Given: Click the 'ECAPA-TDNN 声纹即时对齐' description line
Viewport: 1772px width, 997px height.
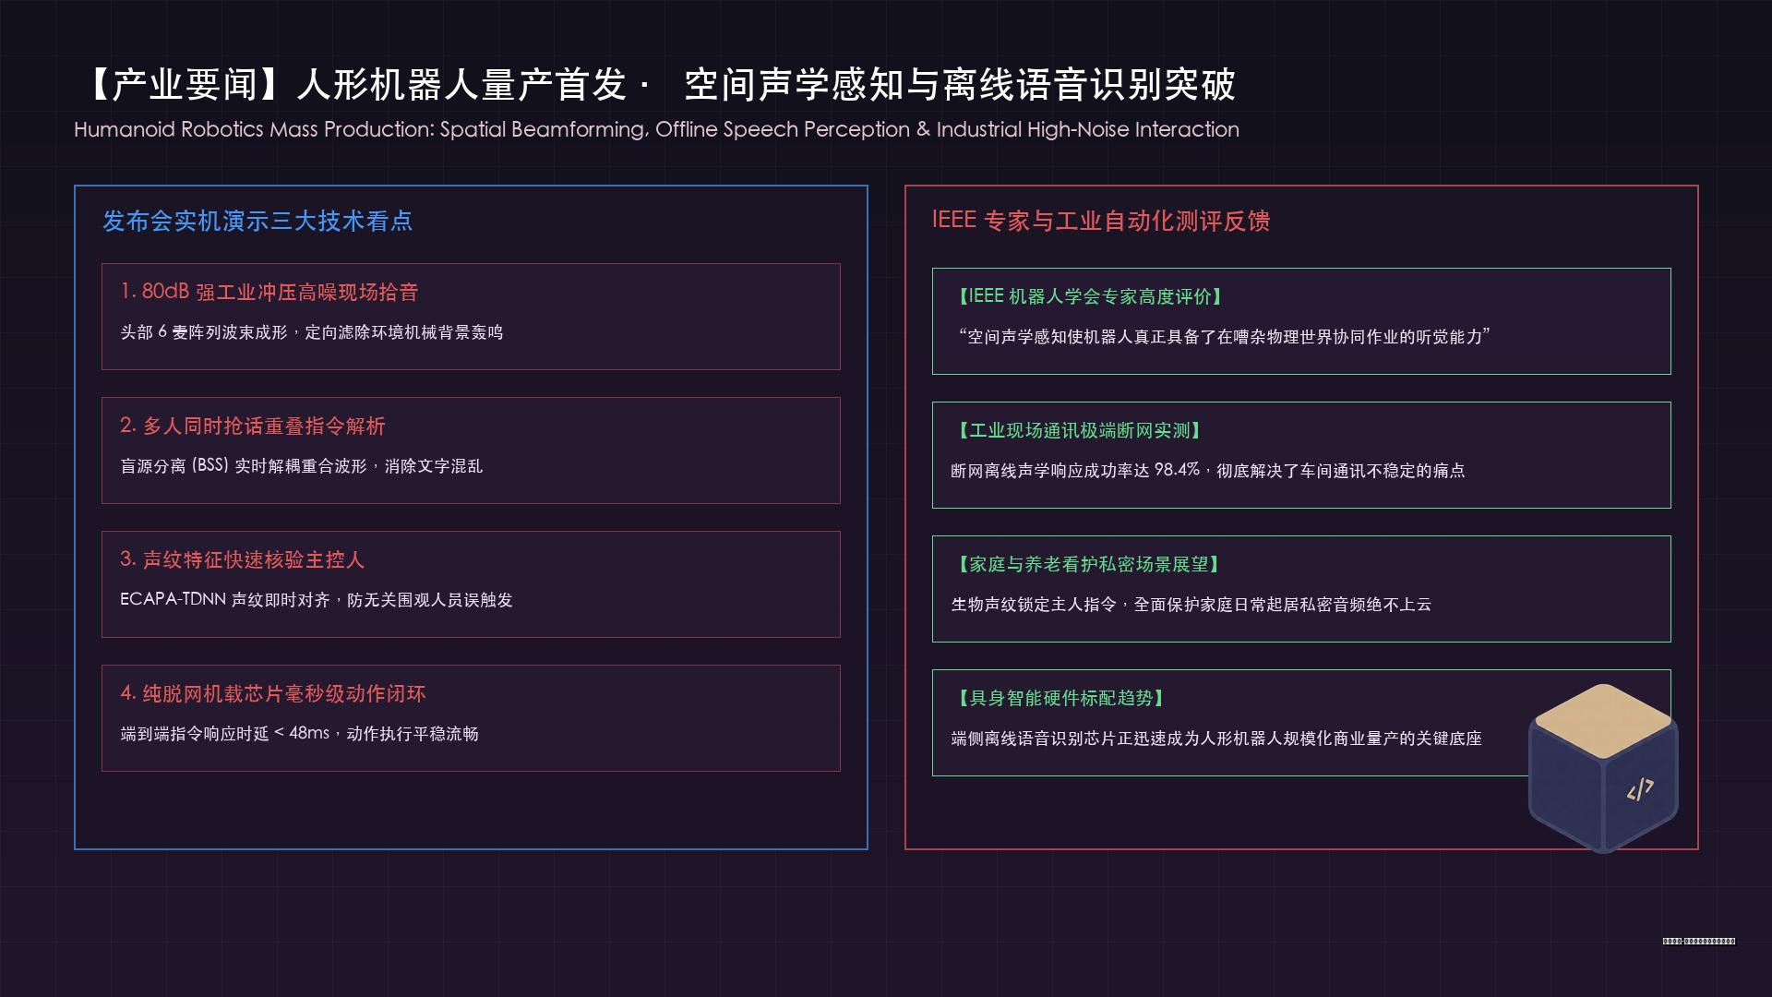Looking at the screenshot, I should click(x=317, y=600).
